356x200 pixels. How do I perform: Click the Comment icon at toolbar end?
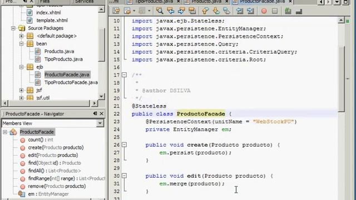click(x=299, y=11)
